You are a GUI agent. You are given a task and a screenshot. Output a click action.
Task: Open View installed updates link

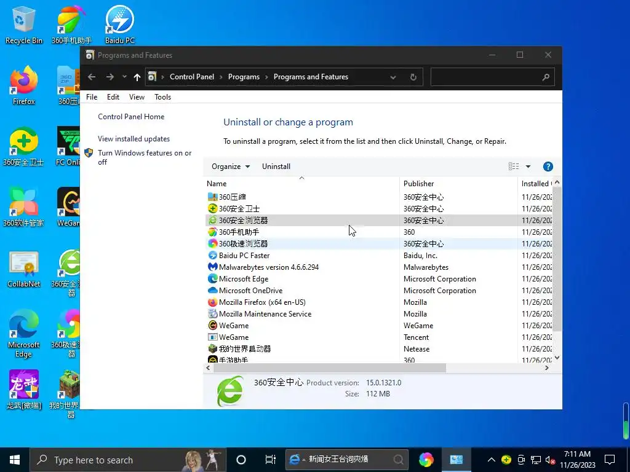tap(134, 139)
